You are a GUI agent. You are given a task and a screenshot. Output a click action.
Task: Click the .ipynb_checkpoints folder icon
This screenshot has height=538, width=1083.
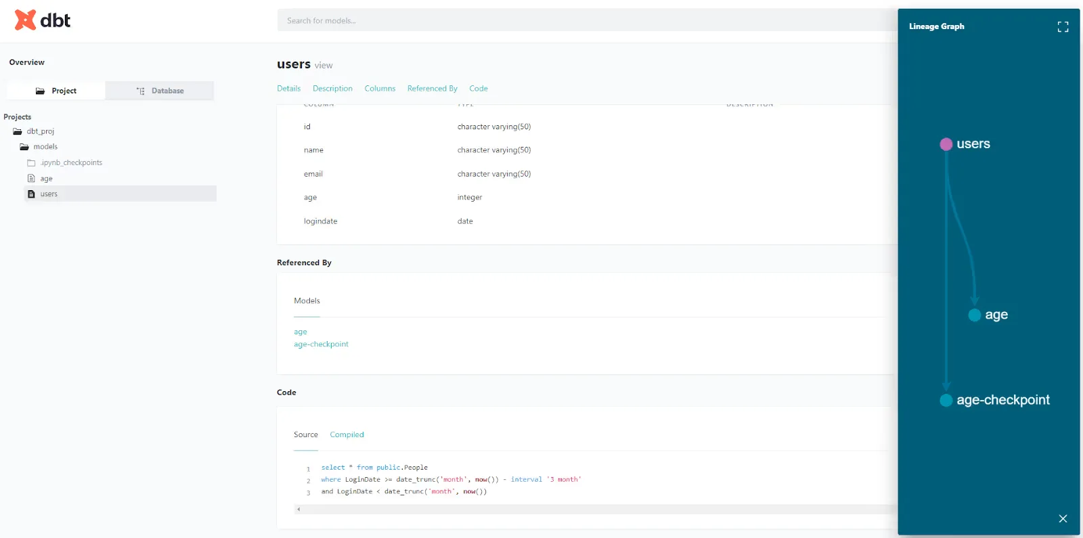click(31, 163)
